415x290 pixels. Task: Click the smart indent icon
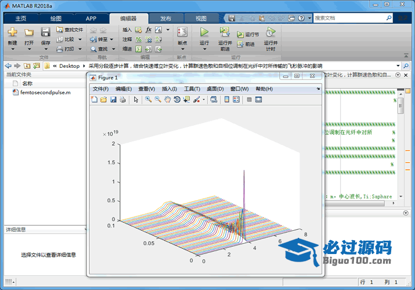138,49
